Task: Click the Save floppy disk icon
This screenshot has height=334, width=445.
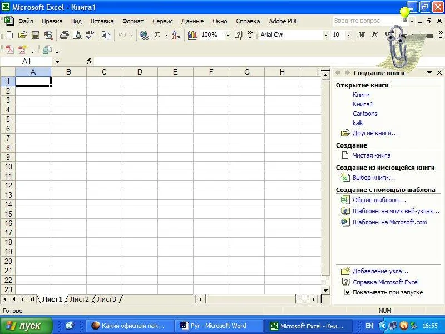Action: click(36, 35)
